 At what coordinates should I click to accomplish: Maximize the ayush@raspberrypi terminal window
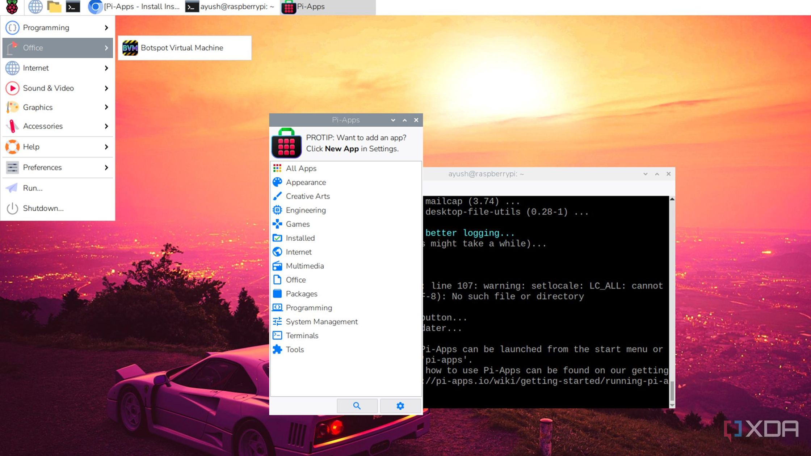point(657,174)
